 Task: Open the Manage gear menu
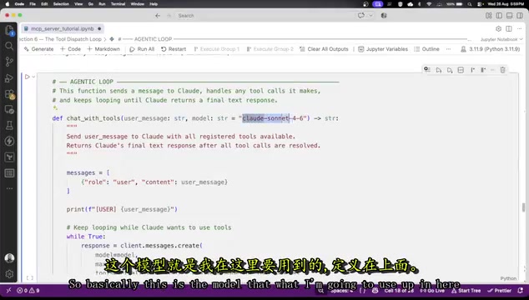[9, 273]
